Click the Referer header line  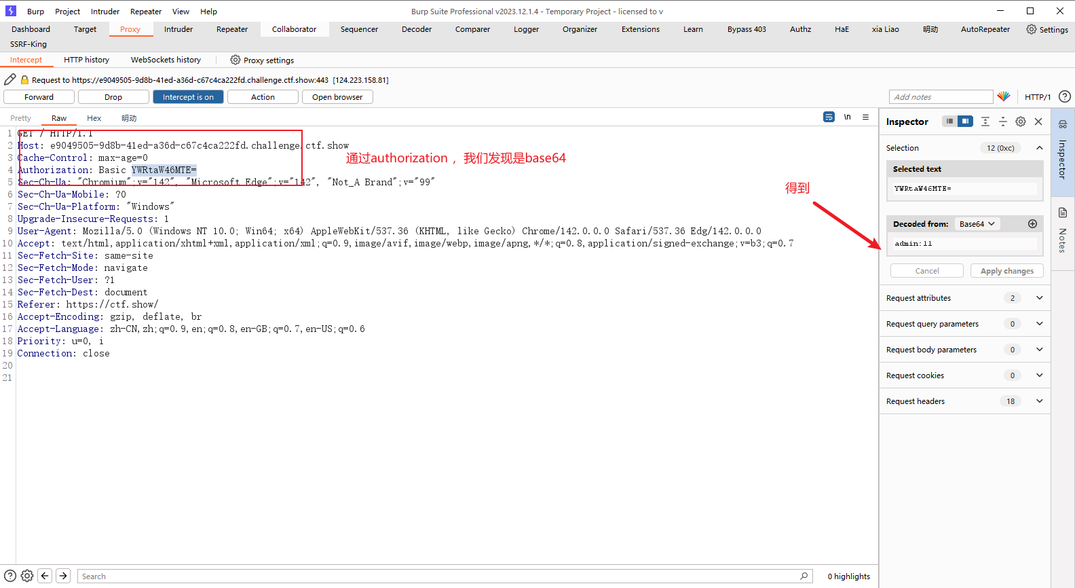click(x=88, y=304)
